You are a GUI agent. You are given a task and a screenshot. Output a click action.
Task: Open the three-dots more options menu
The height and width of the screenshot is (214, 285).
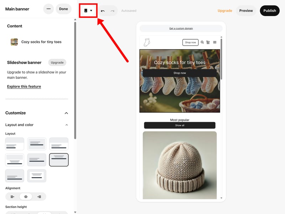point(48,9)
